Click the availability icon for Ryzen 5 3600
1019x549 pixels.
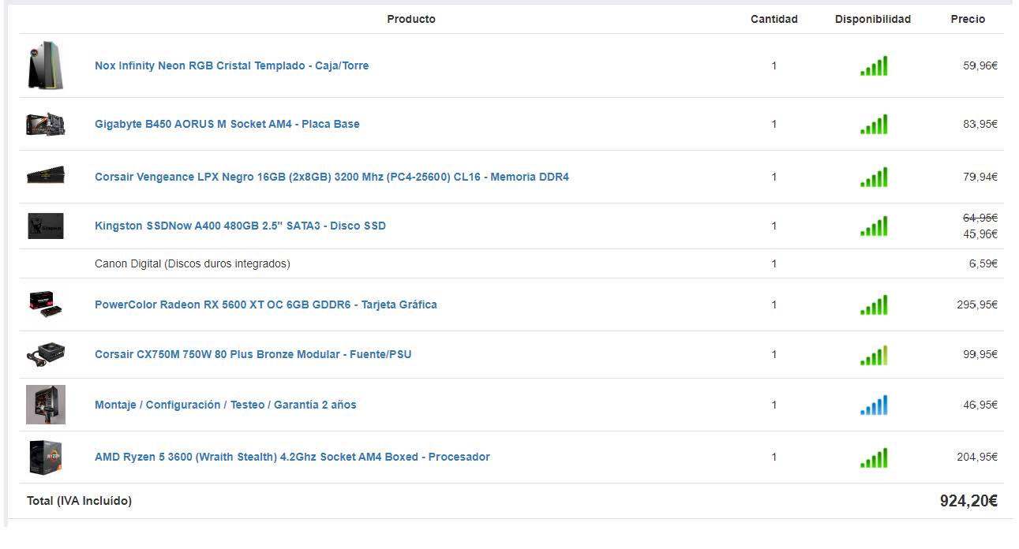coord(874,458)
